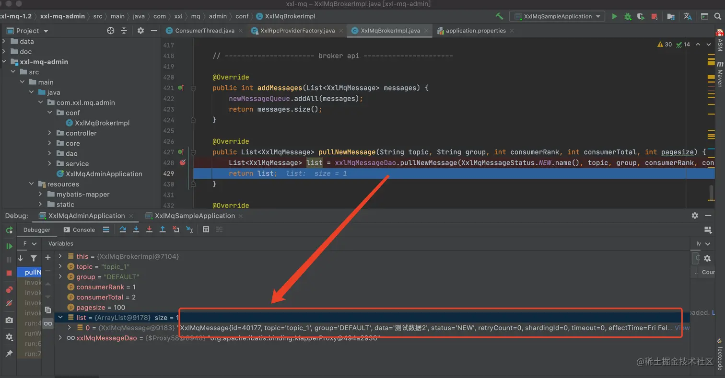
Task: Switch to XxlRpcProviderFactory.java tab
Action: tap(297, 31)
